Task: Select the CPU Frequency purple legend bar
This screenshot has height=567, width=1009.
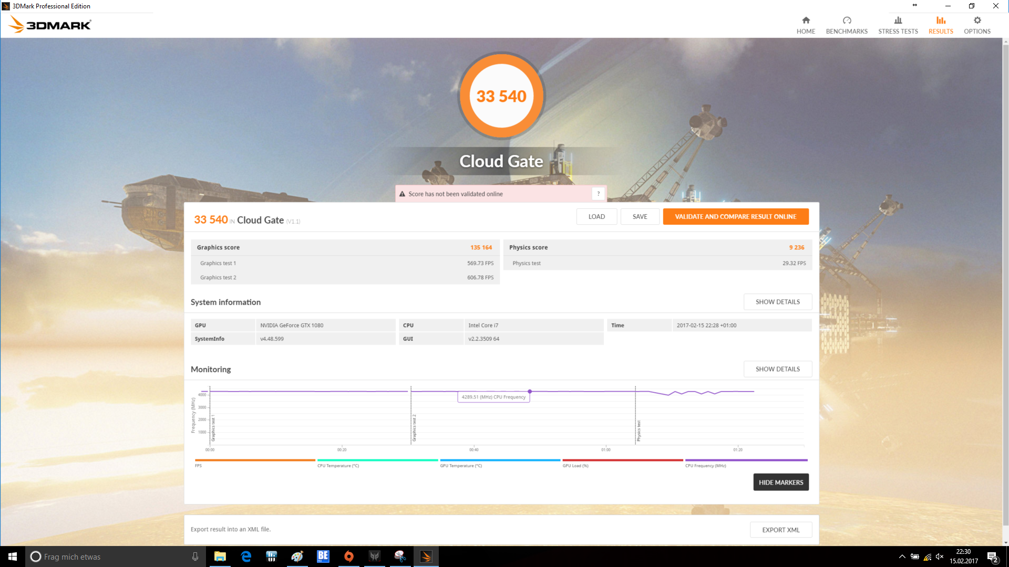Action: pos(746,460)
